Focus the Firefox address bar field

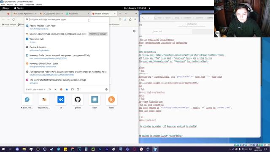pos(67,19)
